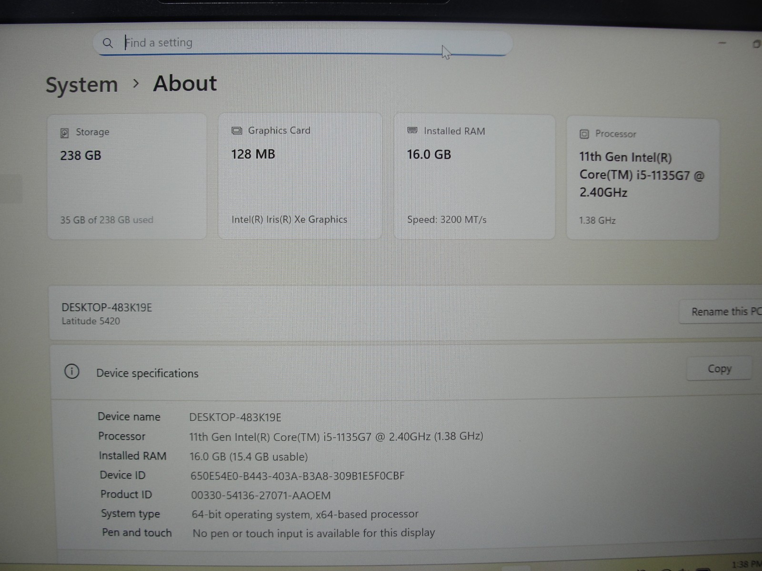The width and height of the screenshot is (762, 571).
Task: Click the 'Latitude 5420' model text
Action: [90, 321]
